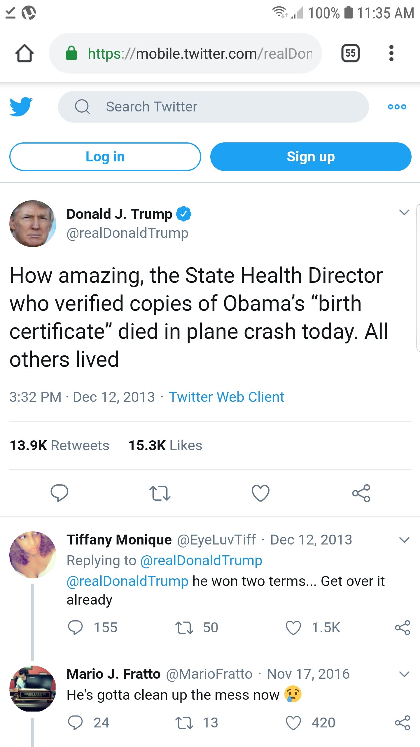Retweet the main tweet
The height and width of the screenshot is (747, 420).
pyautogui.click(x=160, y=493)
